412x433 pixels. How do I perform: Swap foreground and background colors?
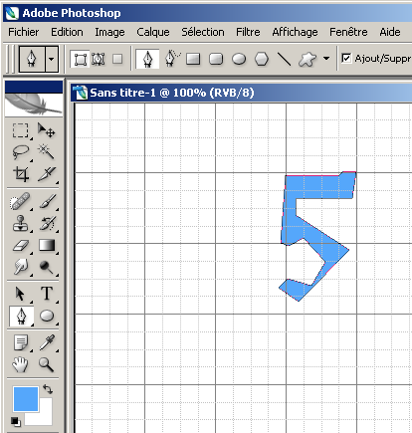pos(48,389)
